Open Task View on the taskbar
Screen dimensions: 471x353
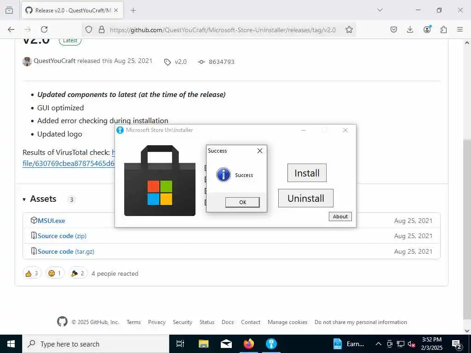[180, 344]
